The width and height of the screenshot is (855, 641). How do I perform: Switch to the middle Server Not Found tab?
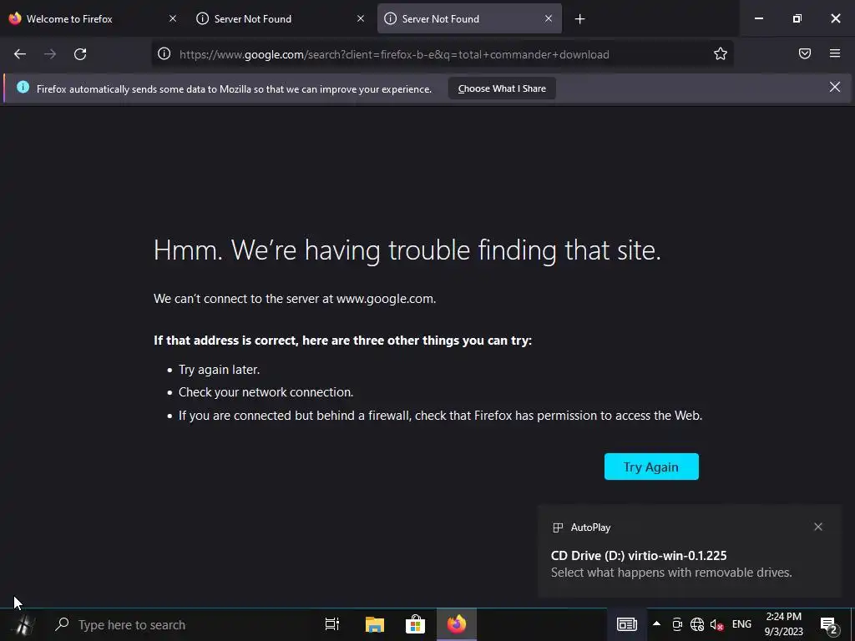pyautogui.click(x=281, y=19)
